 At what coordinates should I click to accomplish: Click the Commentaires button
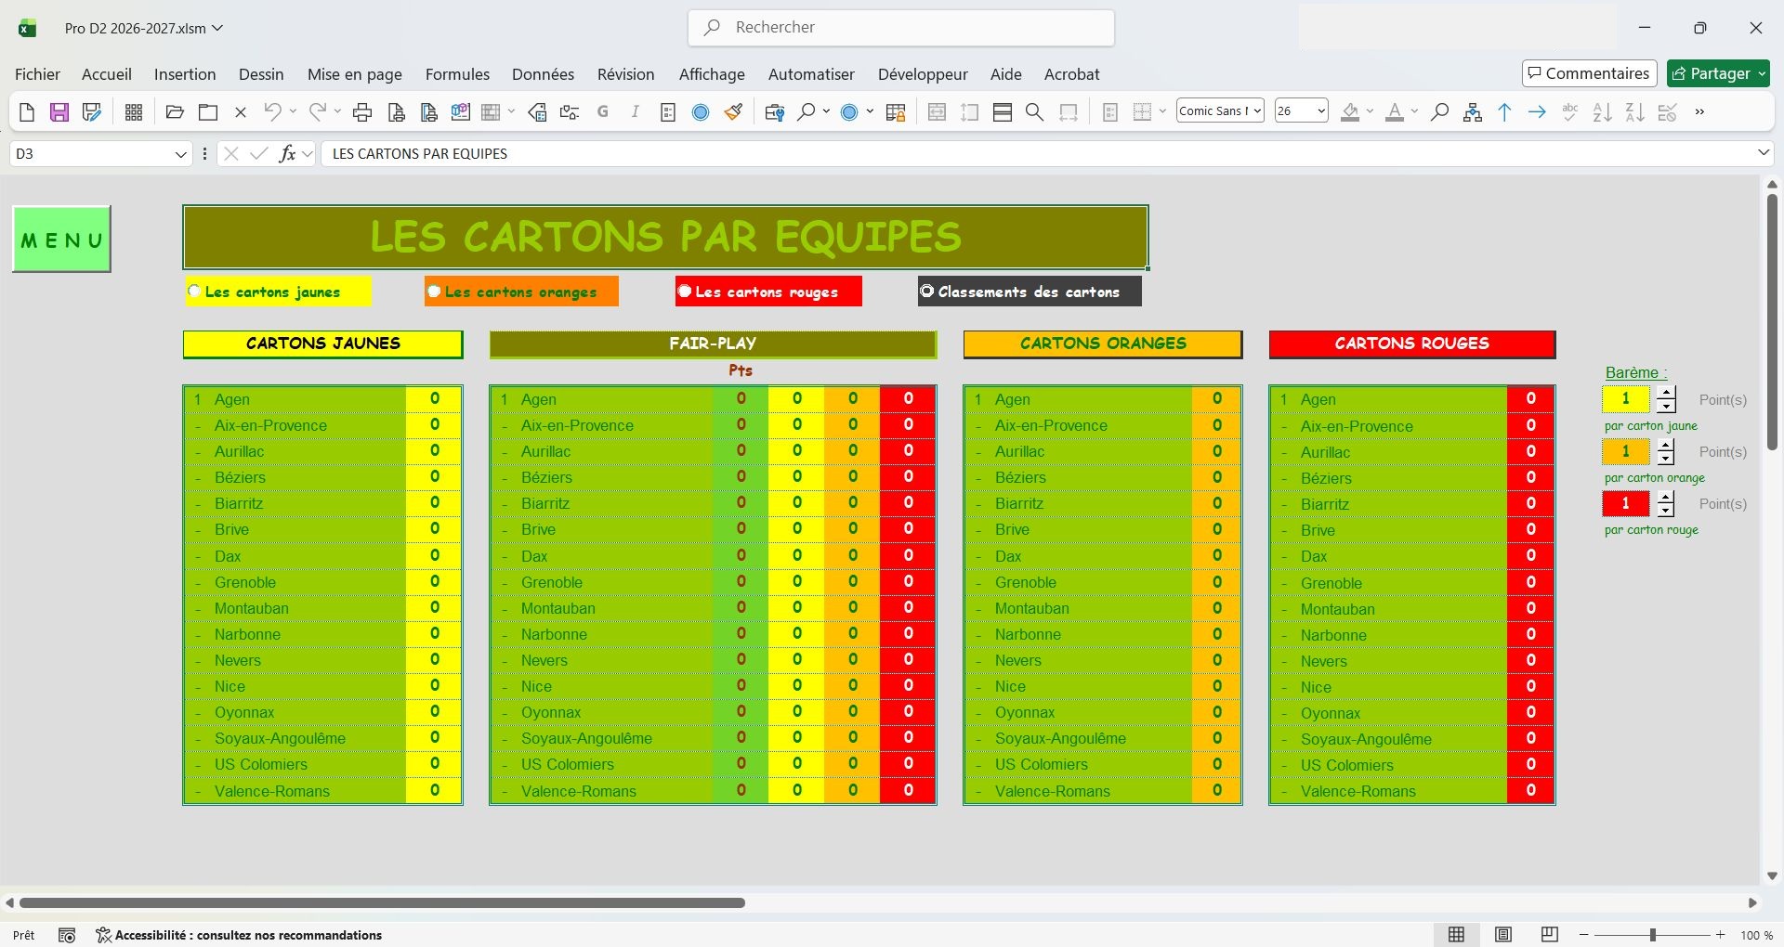[1589, 73]
